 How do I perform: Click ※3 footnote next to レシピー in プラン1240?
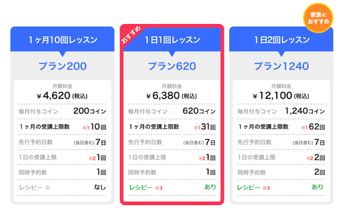coord(266,188)
